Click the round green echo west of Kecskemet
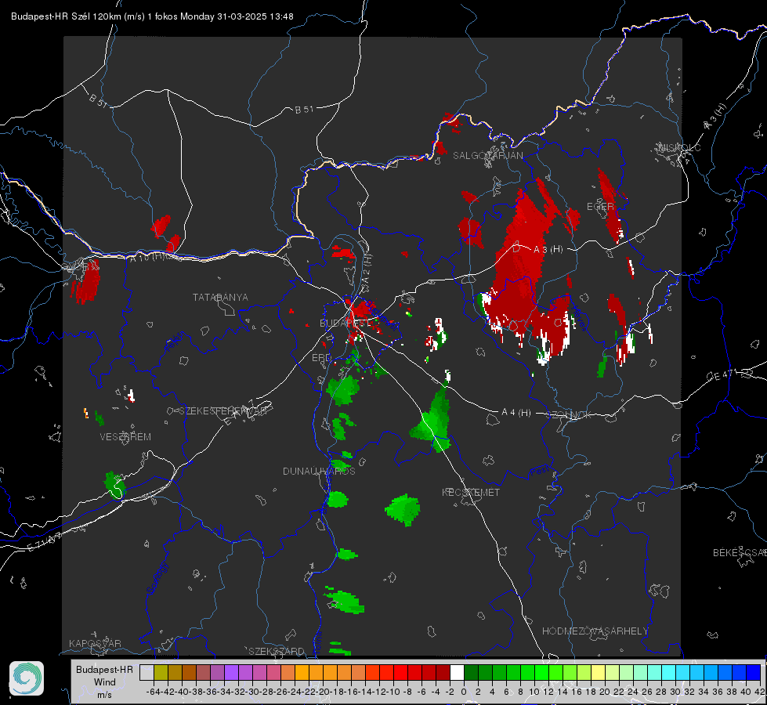 [403, 509]
